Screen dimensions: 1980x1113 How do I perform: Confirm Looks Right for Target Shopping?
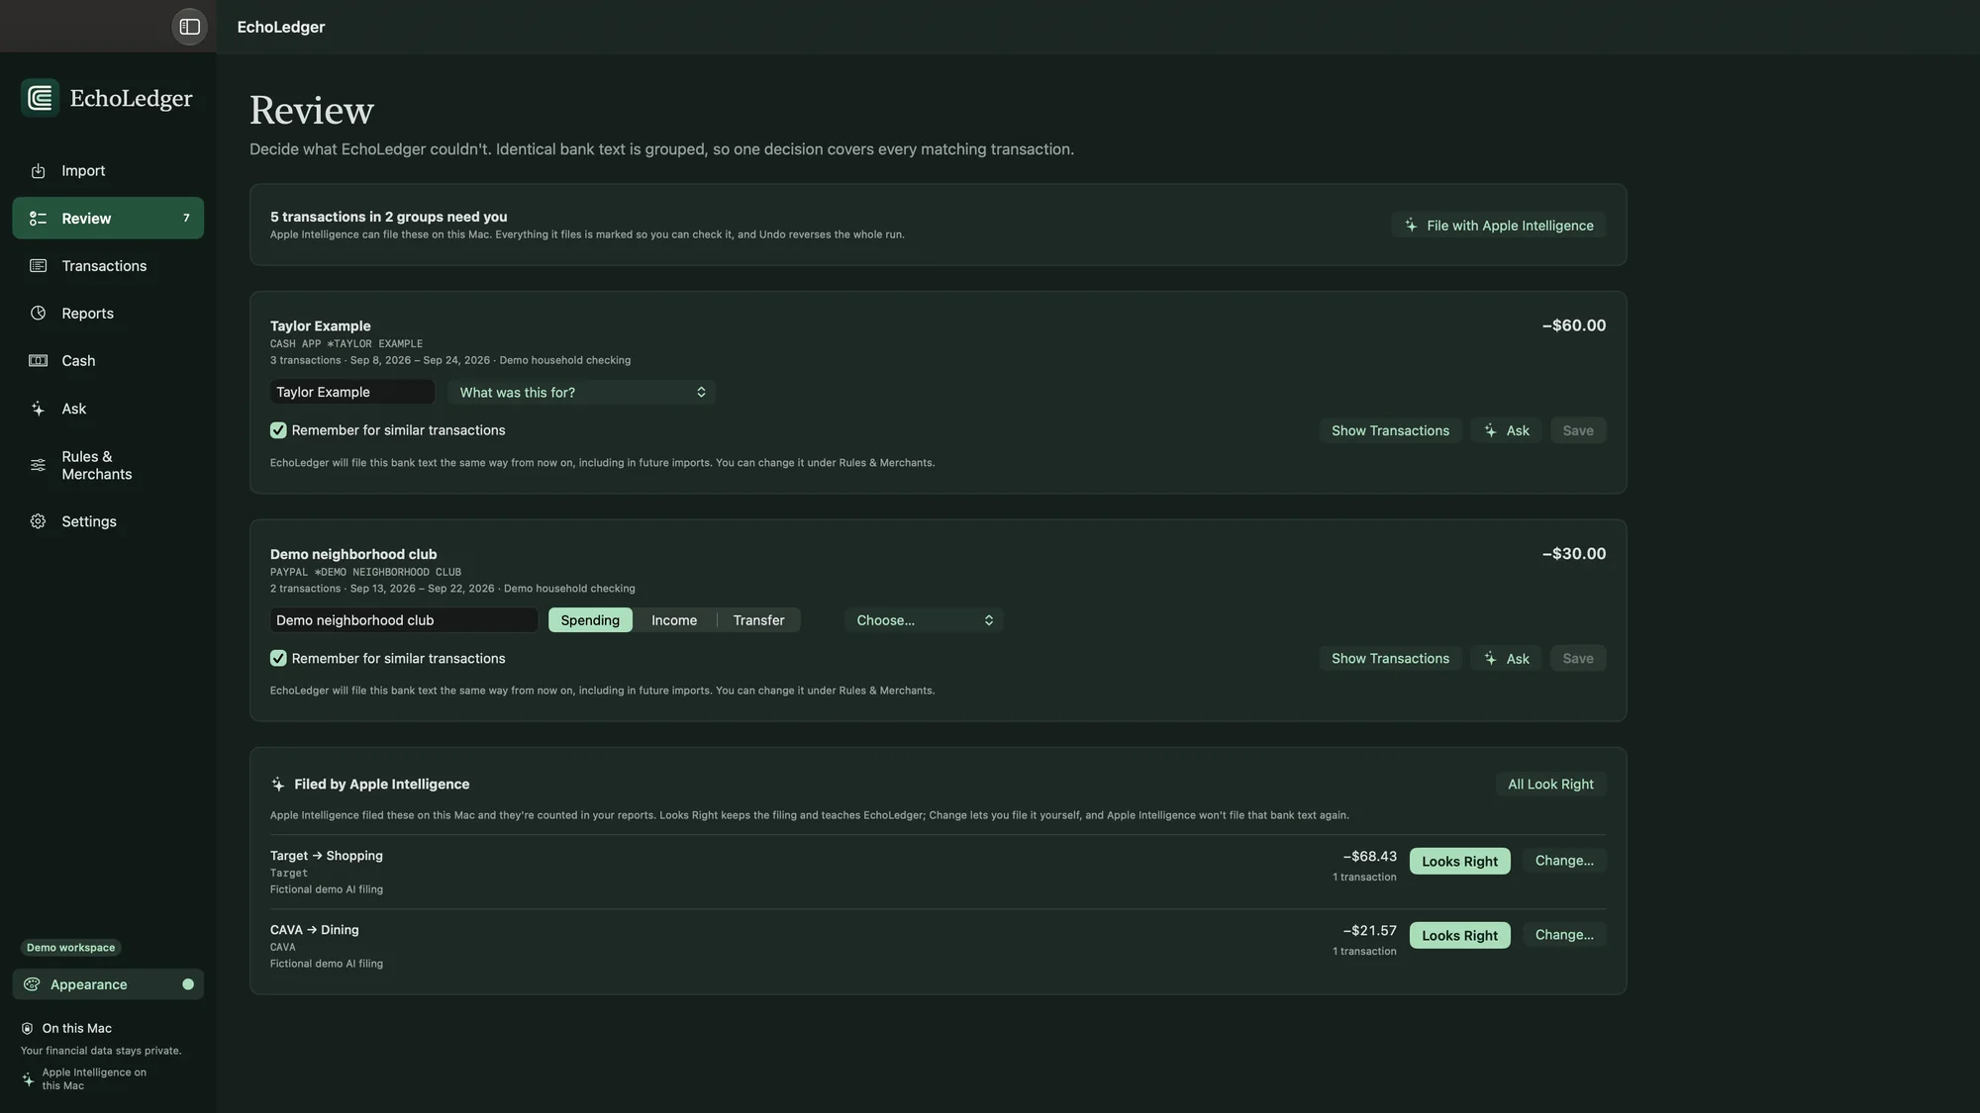[1459, 862]
